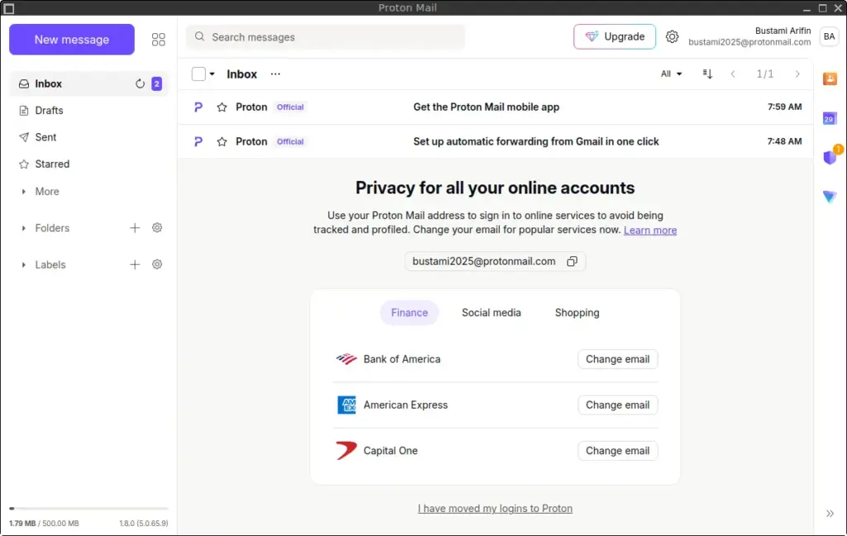Open folder settings gear icon

(x=156, y=227)
